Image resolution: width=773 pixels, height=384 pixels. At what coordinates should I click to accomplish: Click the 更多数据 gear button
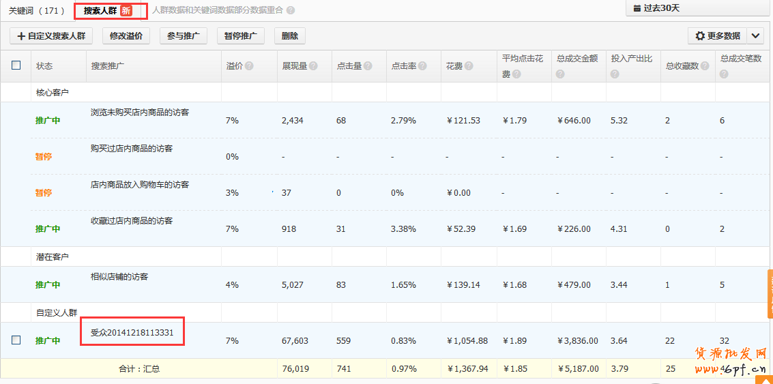coord(718,35)
